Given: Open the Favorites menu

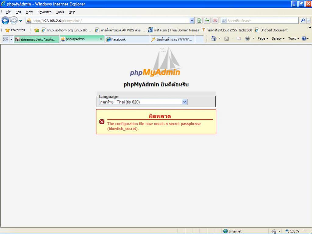Looking at the screenshot, I should click(44, 12).
